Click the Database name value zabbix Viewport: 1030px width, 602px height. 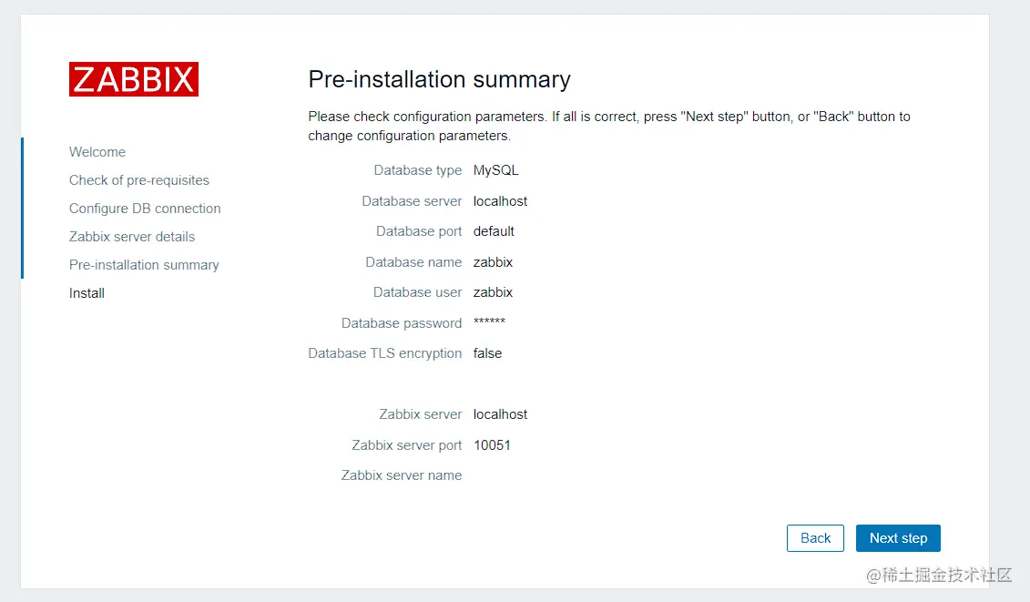tap(493, 261)
